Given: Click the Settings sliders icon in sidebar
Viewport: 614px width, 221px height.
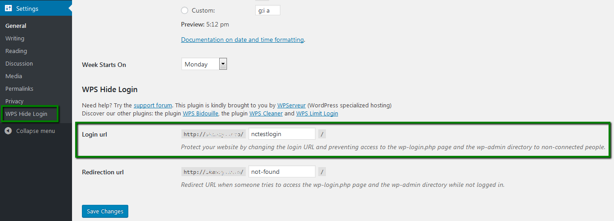Looking at the screenshot, I should (x=9, y=9).
